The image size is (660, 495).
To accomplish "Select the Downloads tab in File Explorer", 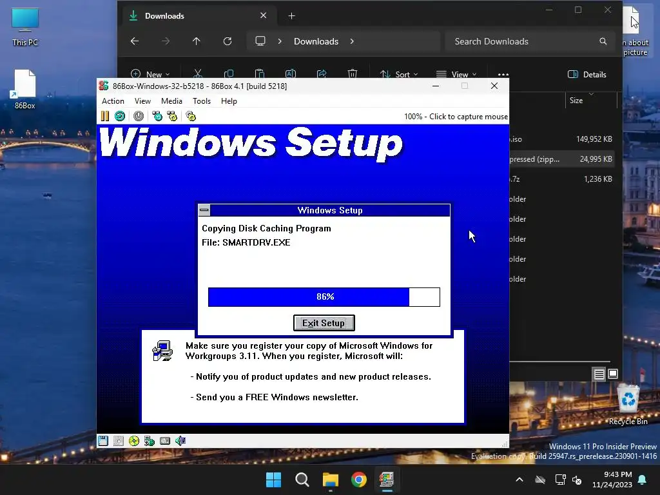I will pyautogui.click(x=199, y=16).
